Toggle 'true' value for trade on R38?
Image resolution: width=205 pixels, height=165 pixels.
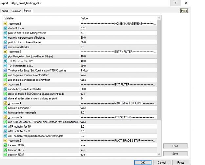(118, 145)
